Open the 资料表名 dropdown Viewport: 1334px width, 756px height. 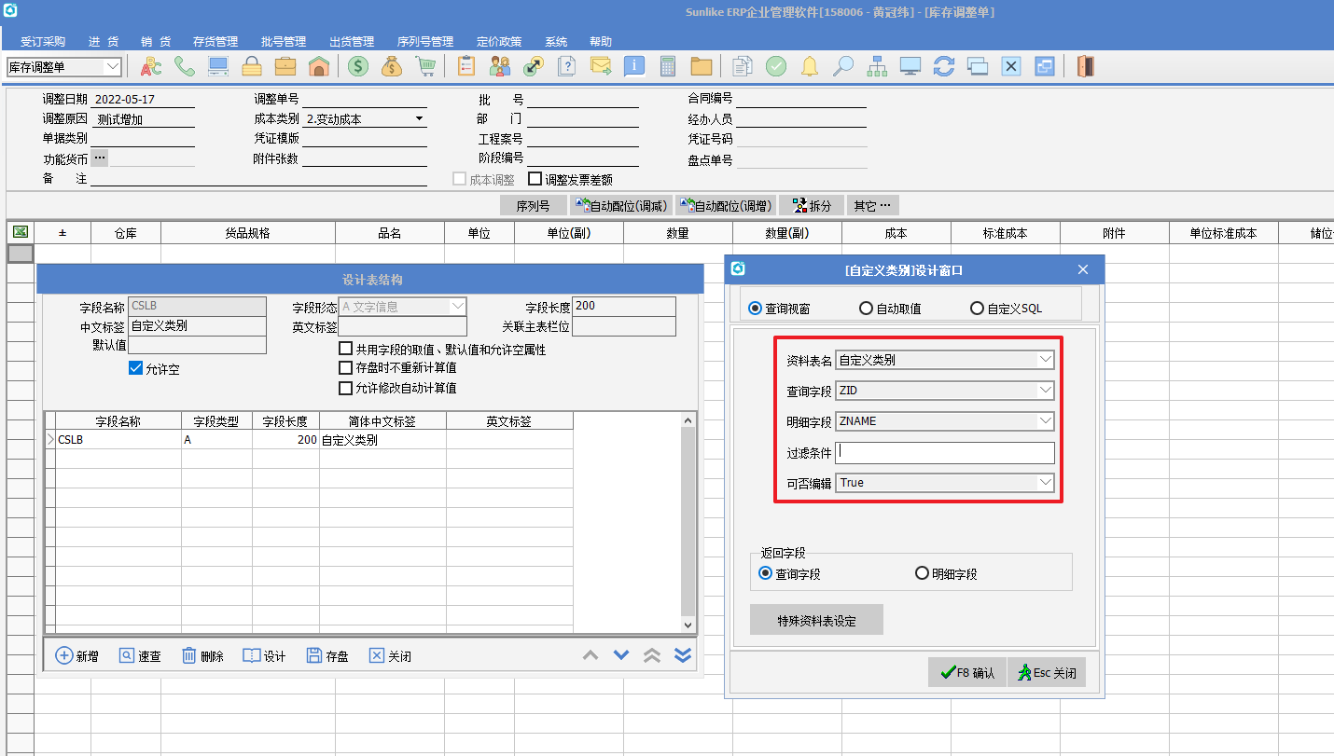[x=1046, y=359]
